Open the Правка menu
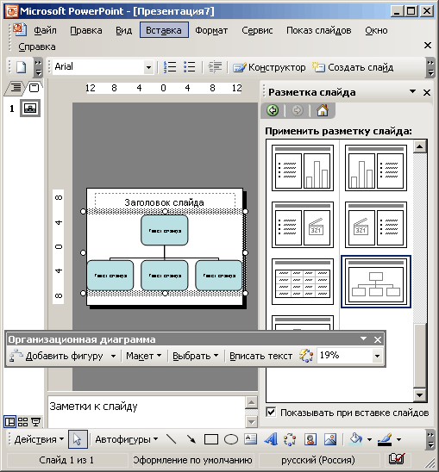Image resolution: width=439 pixels, height=472 pixels. [x=86, y=30]
